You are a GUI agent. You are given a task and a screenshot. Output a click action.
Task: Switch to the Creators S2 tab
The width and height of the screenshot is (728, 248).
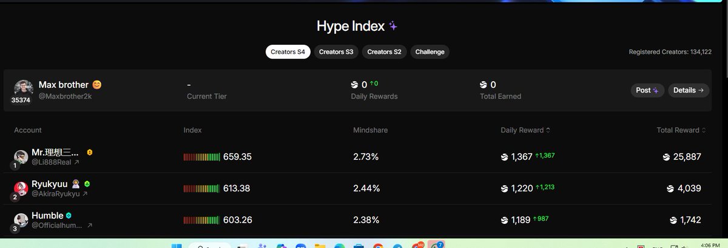[x=385, y=52]
